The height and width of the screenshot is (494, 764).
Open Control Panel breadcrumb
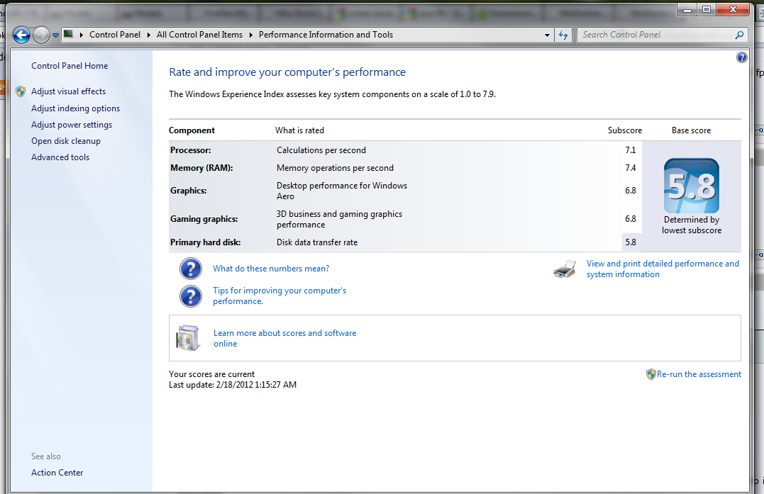[114, 35]
